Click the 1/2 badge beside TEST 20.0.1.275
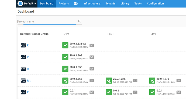 pyautogui.click(x=135, y=80)
